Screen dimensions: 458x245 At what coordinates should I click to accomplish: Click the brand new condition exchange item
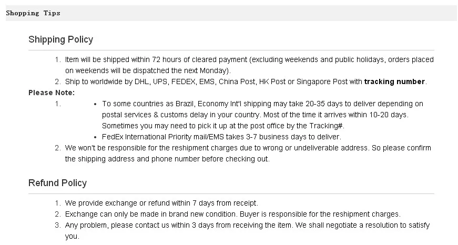pos(232,215)
